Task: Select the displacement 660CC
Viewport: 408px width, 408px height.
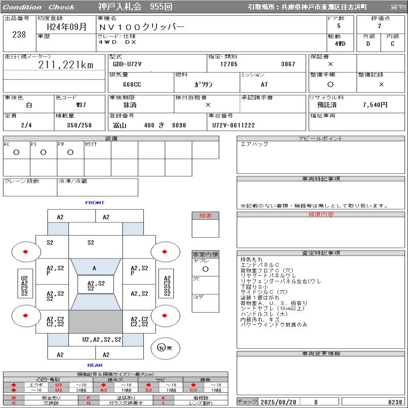Action: click(132, 85)
